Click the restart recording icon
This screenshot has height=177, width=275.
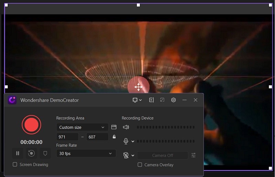click(x=31, y=153)
